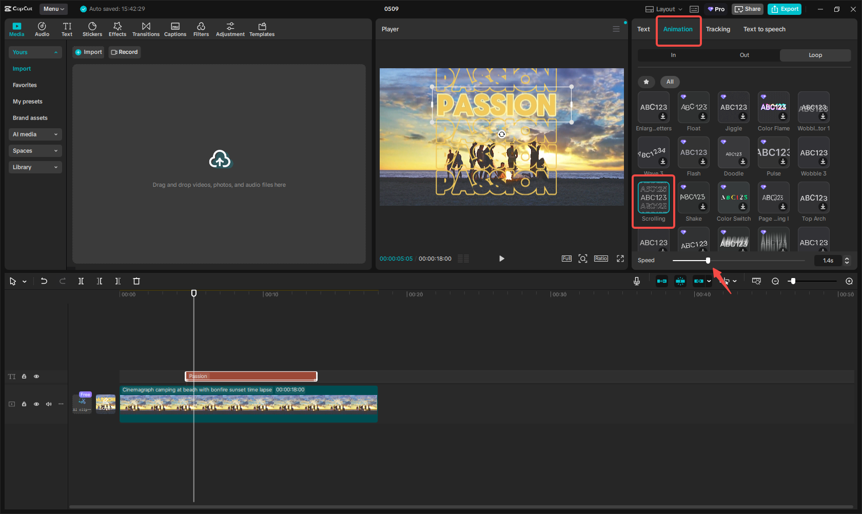The image size is (862, 514).
Task: Toggle visibility of the video track
Action: tap(36, 404)
